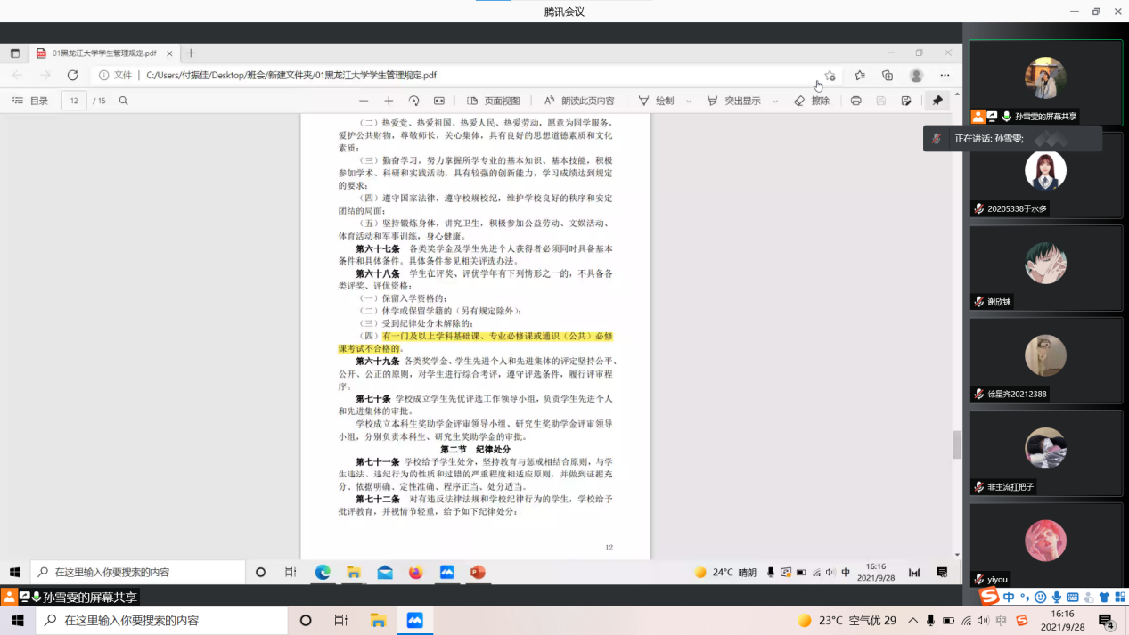Open Edge on the shared screen taskbar
Viewport: 1129px width, 635px height.
(x=323, y=572)
